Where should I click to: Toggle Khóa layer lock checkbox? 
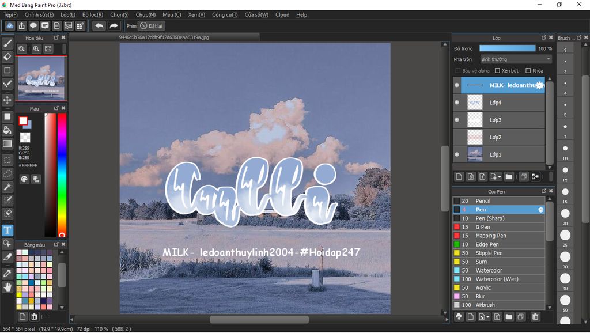coord(528,71)
